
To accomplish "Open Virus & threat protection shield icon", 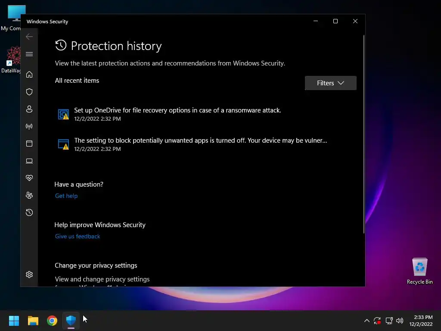I will [x=29, y=92].
